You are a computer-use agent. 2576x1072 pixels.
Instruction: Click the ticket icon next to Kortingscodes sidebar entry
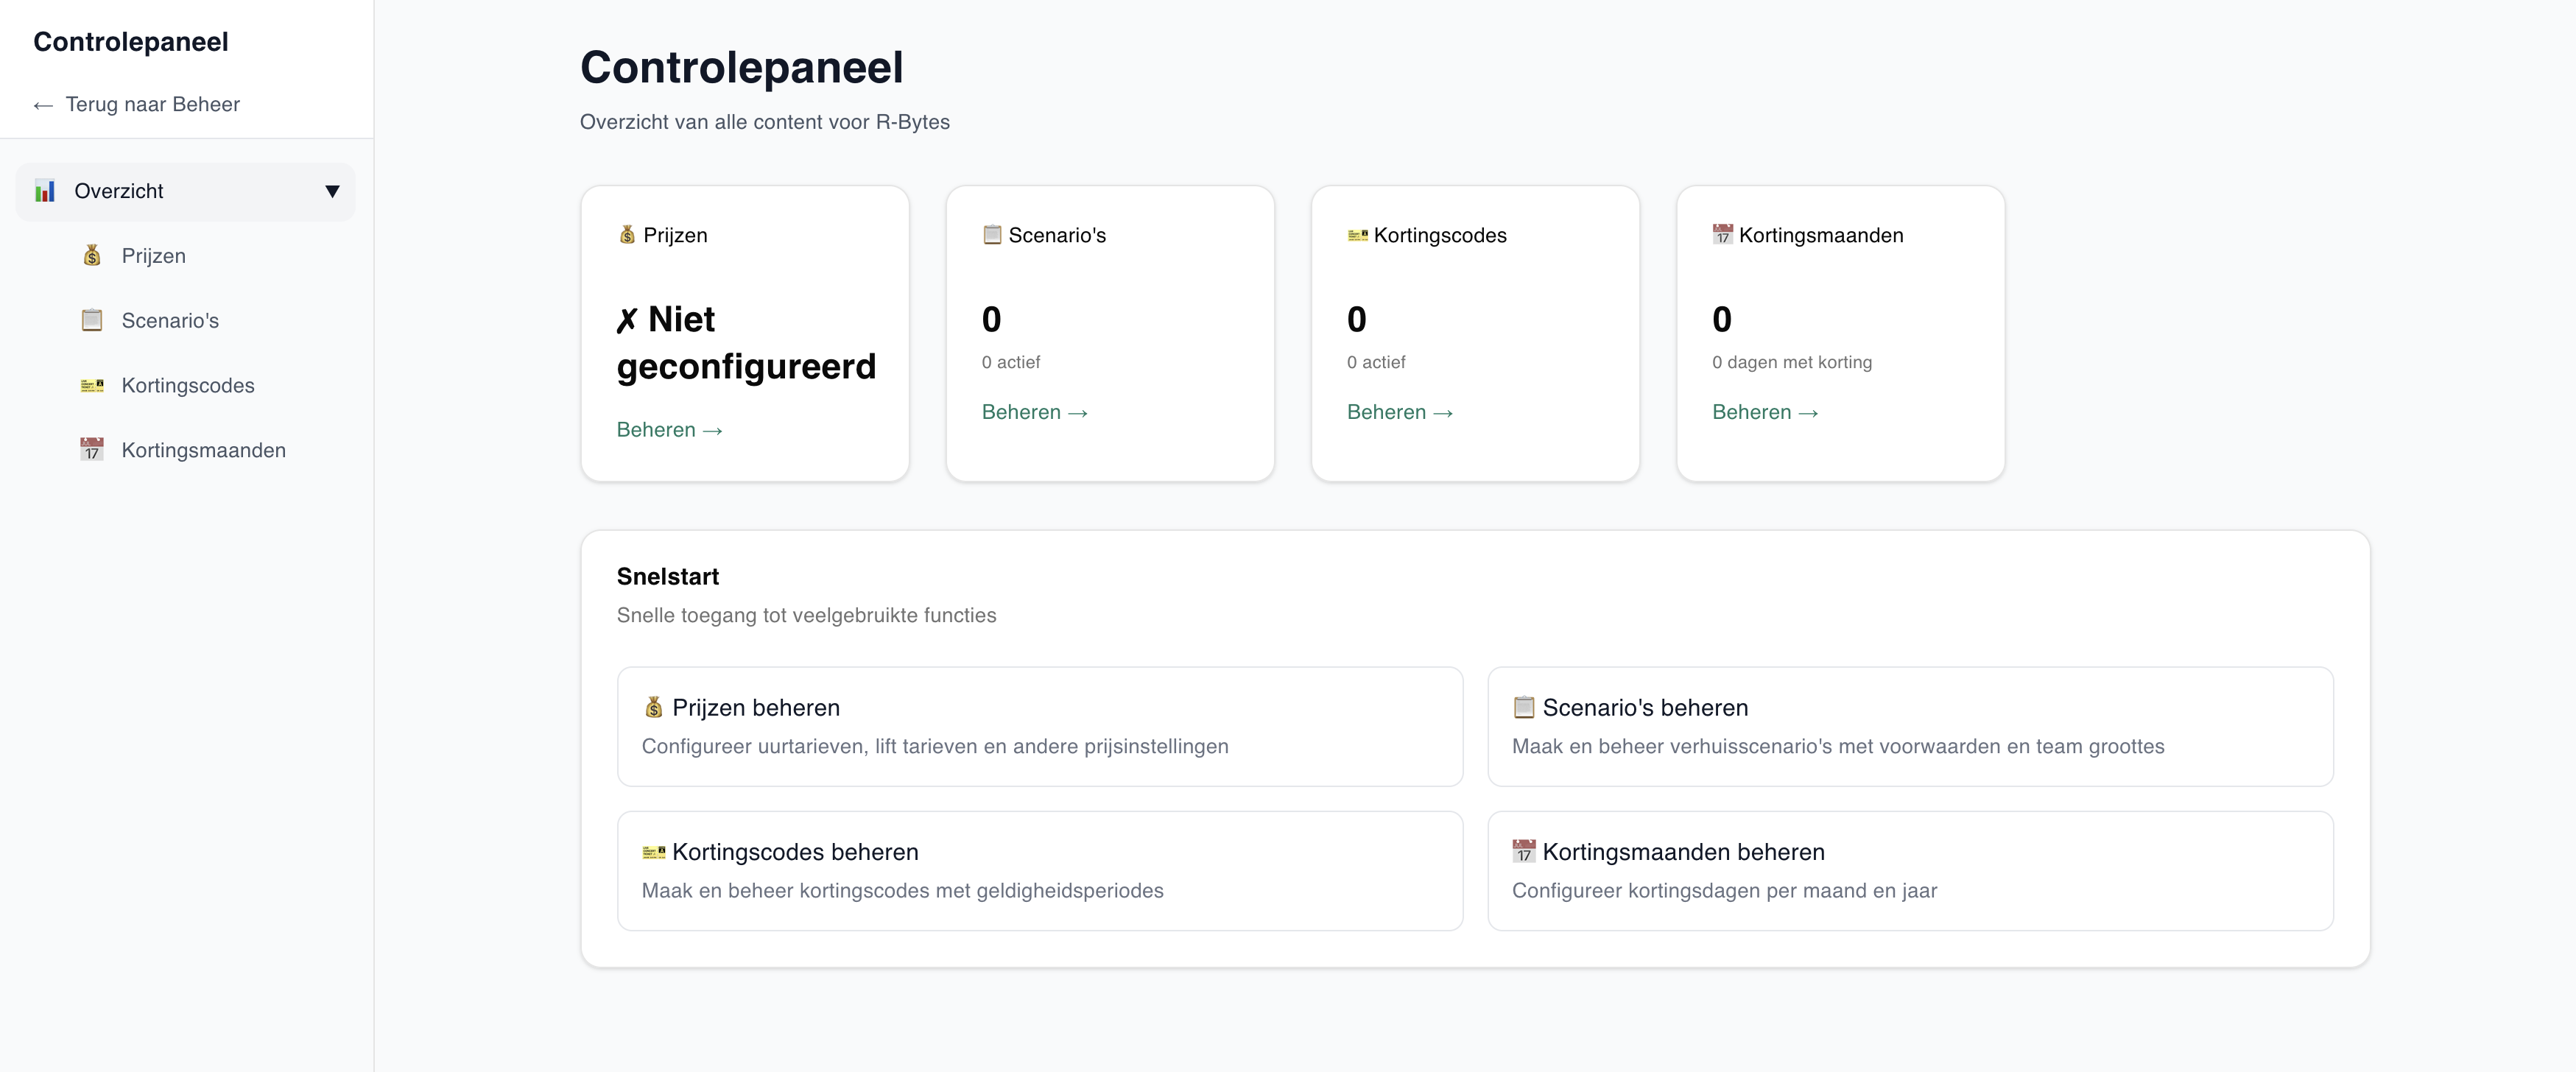[x=92, y=385]
